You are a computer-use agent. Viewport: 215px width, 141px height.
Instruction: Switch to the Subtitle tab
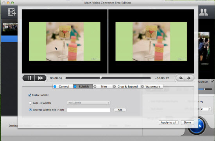[x=83, y=86]
